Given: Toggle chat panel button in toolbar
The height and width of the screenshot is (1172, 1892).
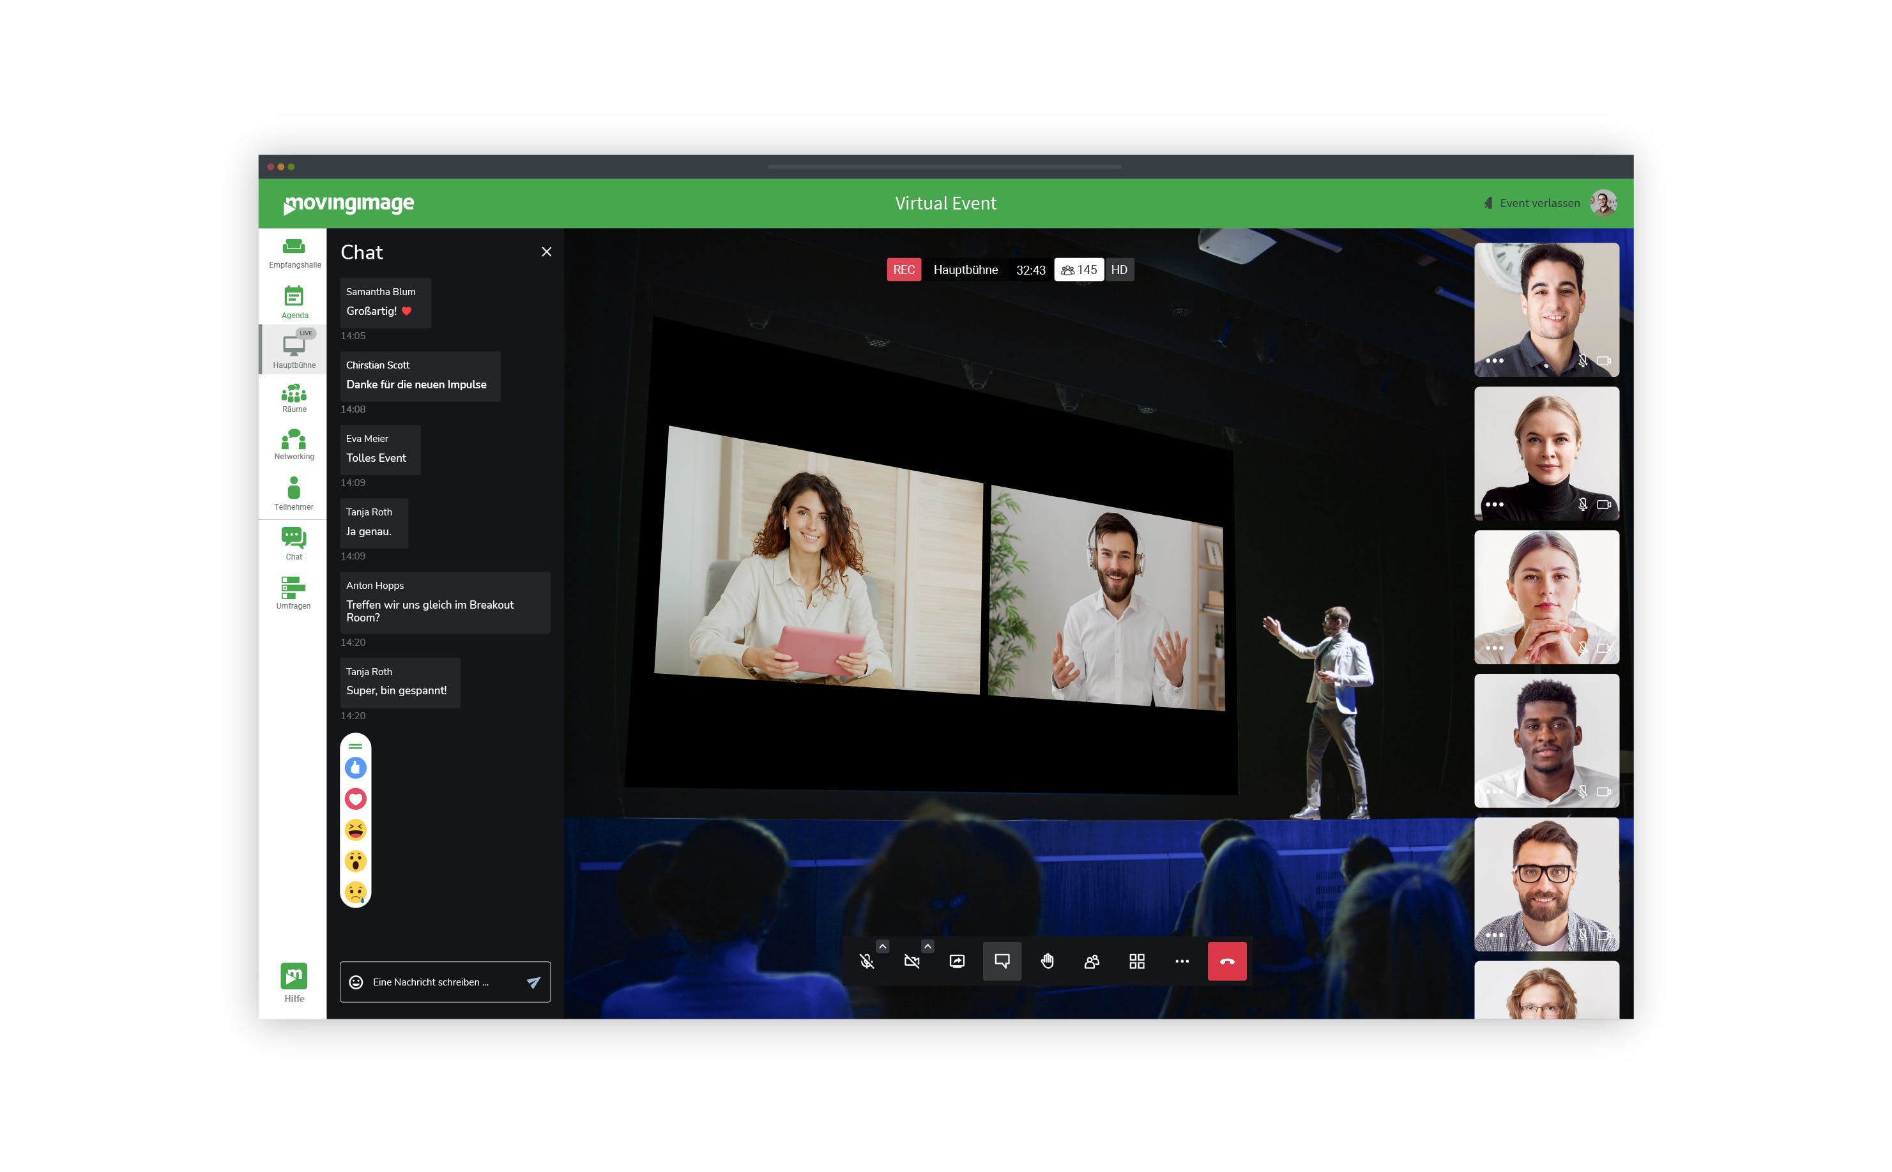Looking at the screenshot, I should [x=1002, y=961].
